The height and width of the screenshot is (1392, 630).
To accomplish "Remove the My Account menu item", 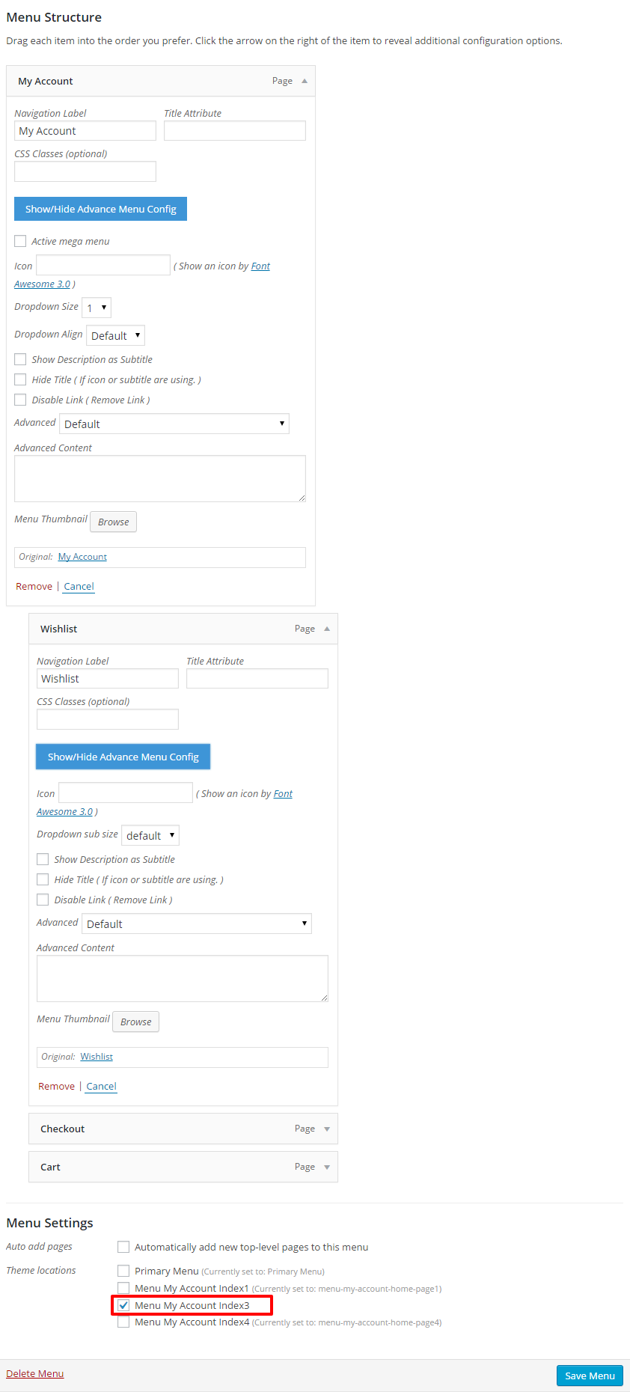I will coord(34,586).
